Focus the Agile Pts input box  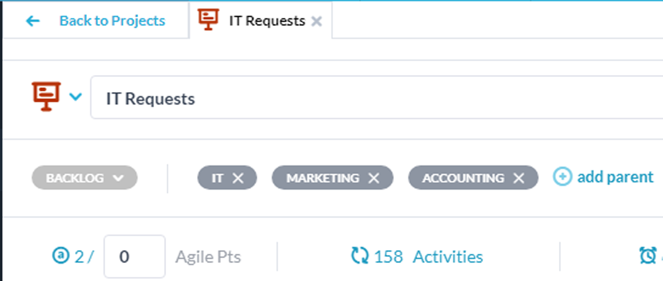(134, 256)
